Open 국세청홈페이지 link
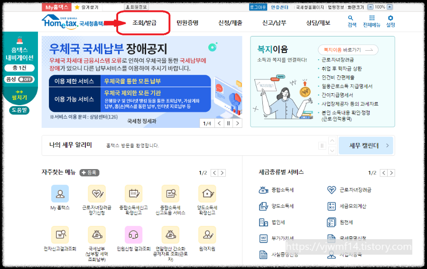Screen dimensions: 427x269 [x=310, y=7]
